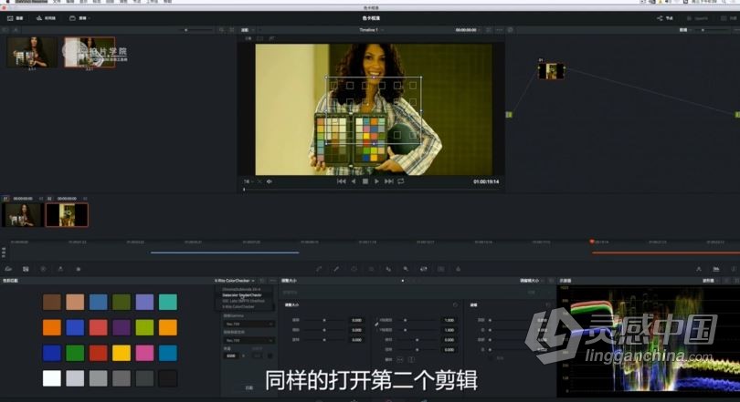Select the Color Match palette icon

point(26,269)
